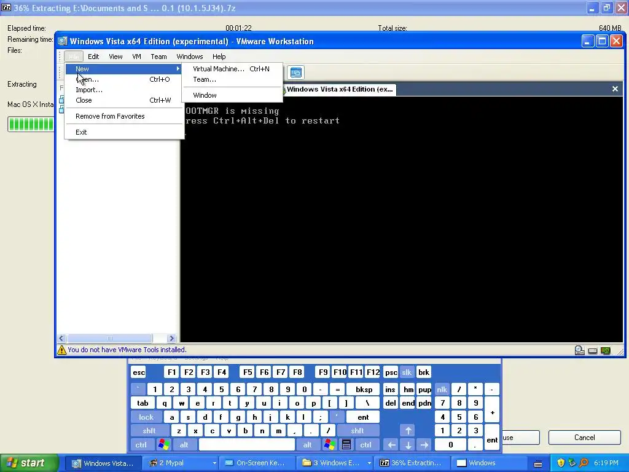Click the VMware toolbar icon beside the open submenu
629x472 pixels.
(296, 73)
